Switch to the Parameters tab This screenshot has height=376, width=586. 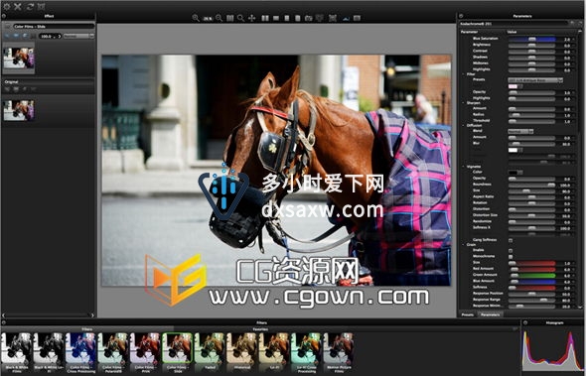(x=491, y=314)
